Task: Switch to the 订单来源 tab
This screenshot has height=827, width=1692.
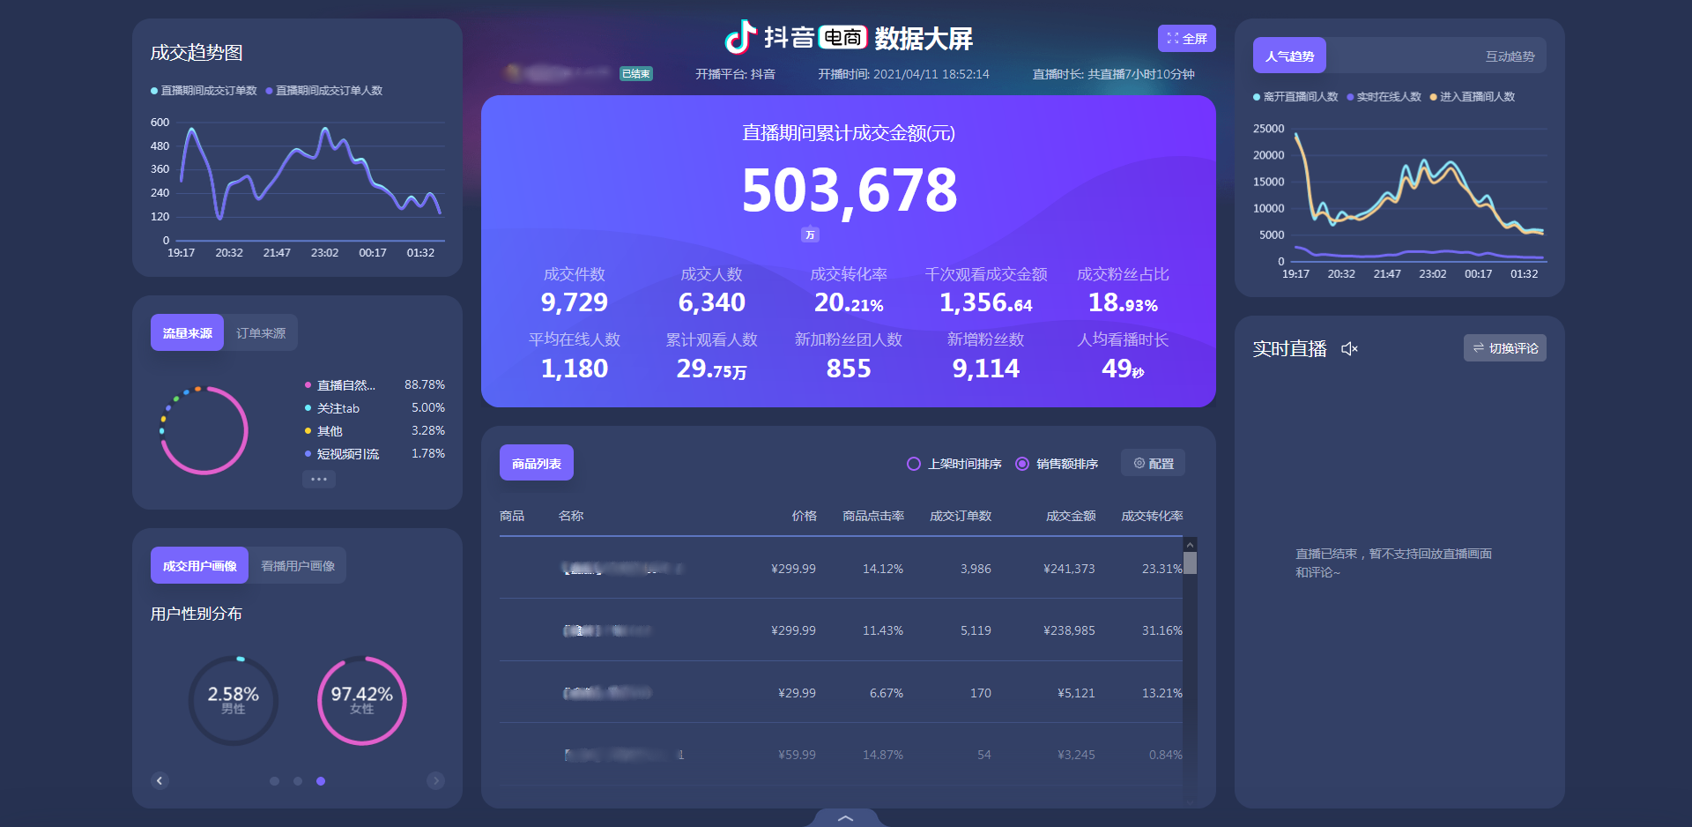Action: [x=261, y=332]
